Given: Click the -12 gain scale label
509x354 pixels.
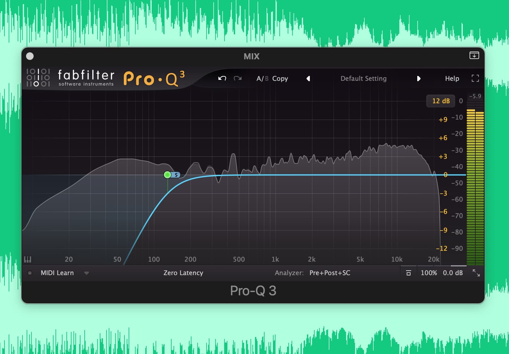Looking at the screenshot, I should 442,249.
